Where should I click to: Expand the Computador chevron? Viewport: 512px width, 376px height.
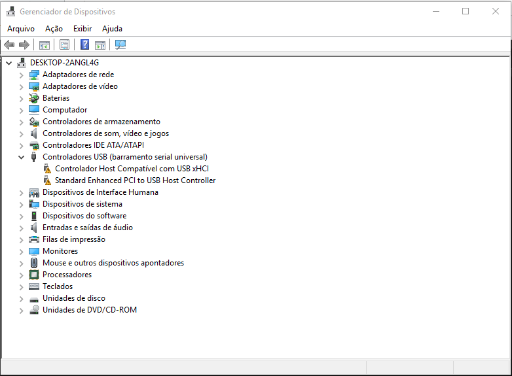(x=21, y=111)
